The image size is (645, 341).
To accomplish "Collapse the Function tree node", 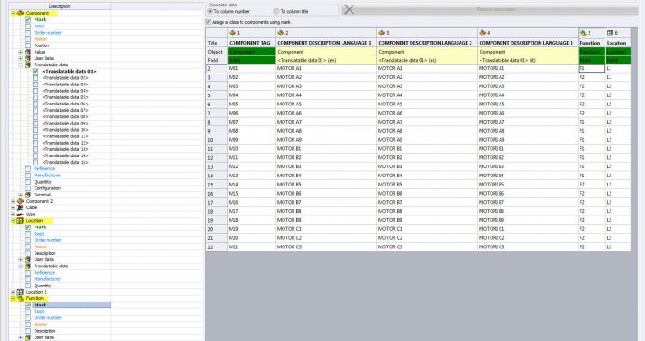I will [x=13, y=298].
